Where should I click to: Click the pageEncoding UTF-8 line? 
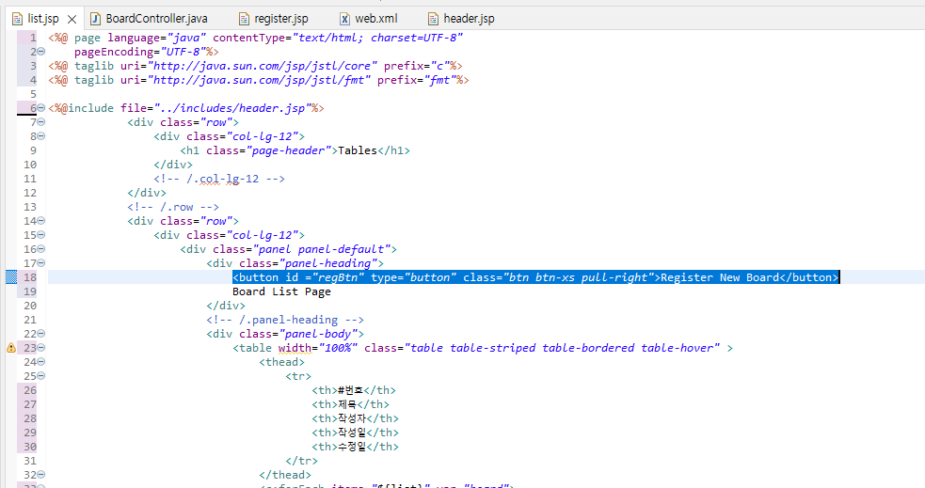[146, 52]
